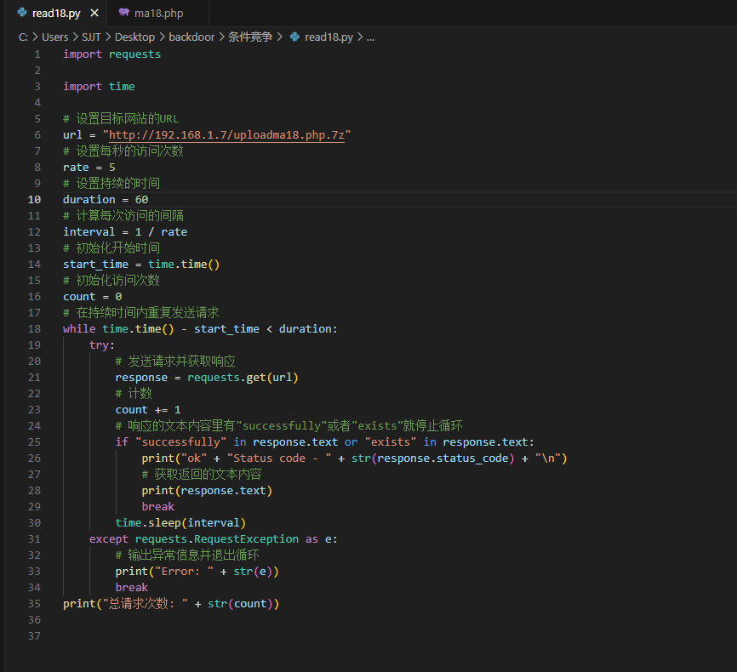Image resolution: width=737 pixels, height=672 pixels.
Task: Click the PHP elephant icon on ma18.php tab
Action: (124, 13)
